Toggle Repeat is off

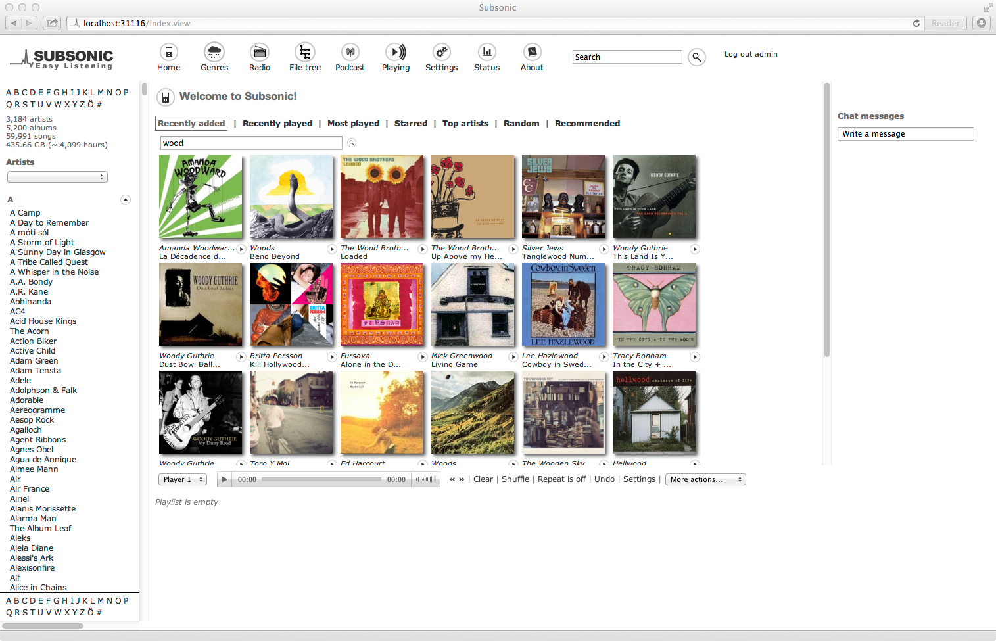pyautogui.click(x=561, y=479)
